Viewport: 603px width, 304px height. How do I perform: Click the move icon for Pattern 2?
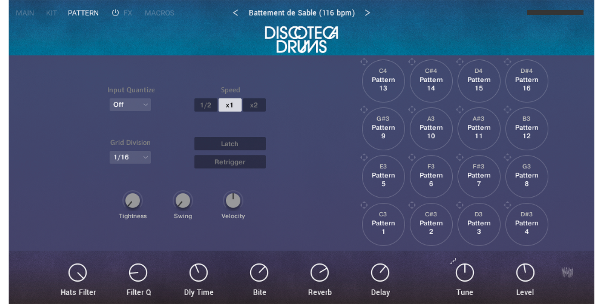(412, 205)
